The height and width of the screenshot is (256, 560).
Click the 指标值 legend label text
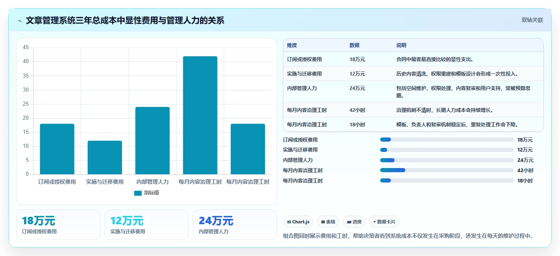[x=151, y=193]
